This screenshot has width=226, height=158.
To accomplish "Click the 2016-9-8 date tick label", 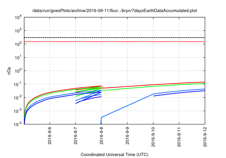I will click(x=101, y=135).
